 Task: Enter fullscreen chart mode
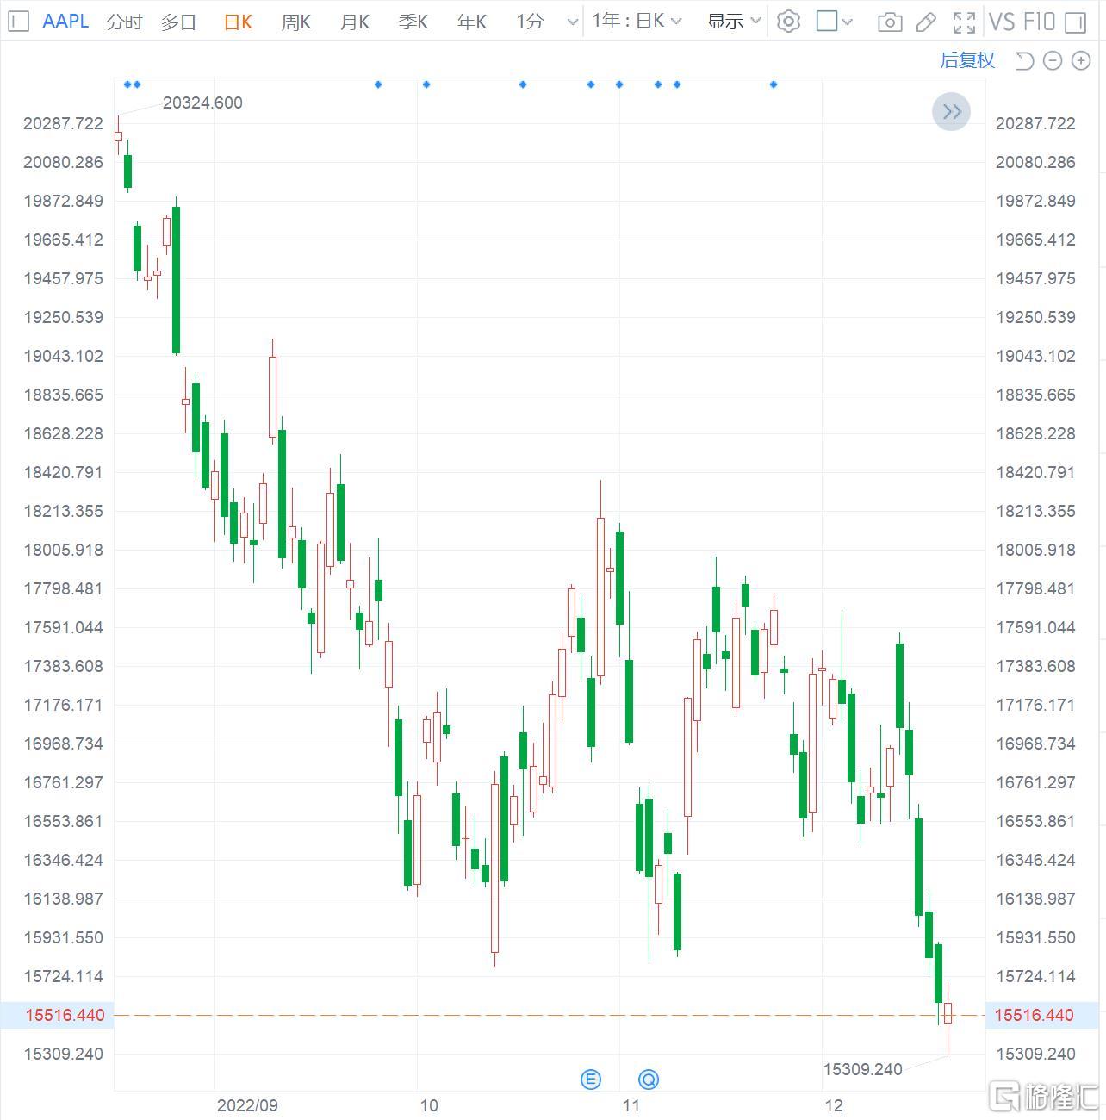tap(965, 22)
